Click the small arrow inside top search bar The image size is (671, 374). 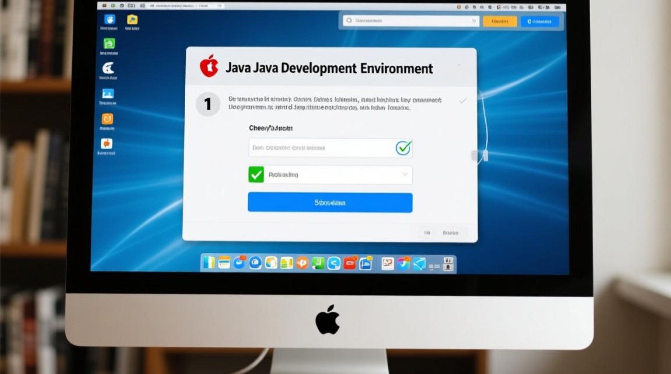[473, 21]
